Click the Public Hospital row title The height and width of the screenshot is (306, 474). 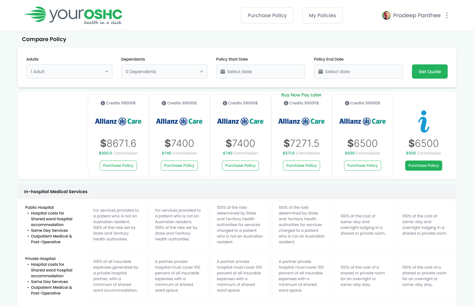pyautogui.click(x=39, y=207)
